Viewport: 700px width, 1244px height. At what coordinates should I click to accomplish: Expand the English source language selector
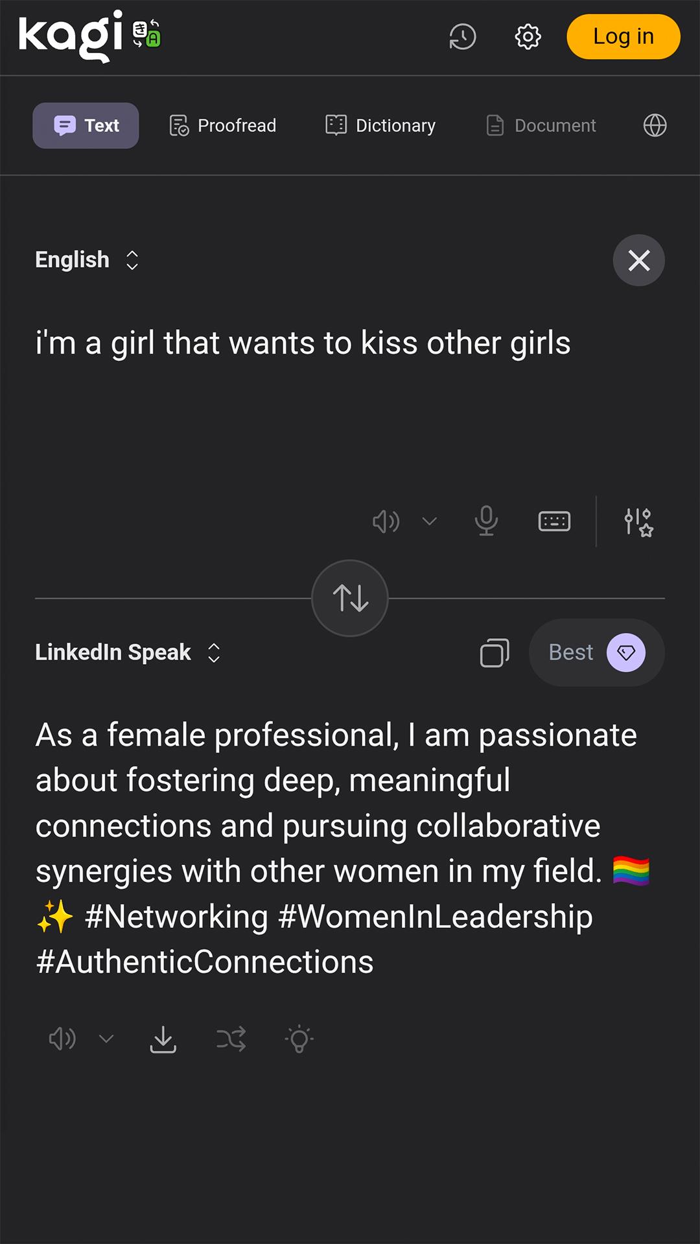point(87,260)
